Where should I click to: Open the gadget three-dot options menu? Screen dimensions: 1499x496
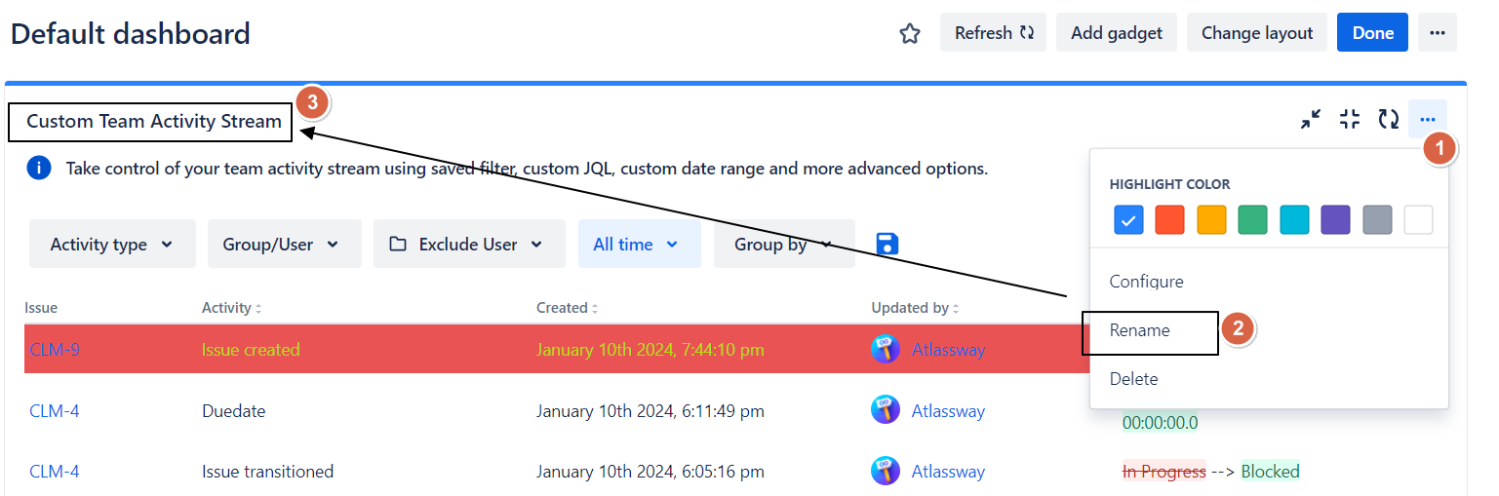(1427, 120)
